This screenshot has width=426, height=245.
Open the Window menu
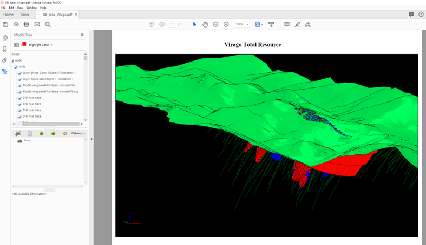coord(31,8)
